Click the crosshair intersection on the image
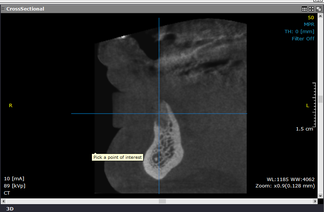 [x=159, y=114]
